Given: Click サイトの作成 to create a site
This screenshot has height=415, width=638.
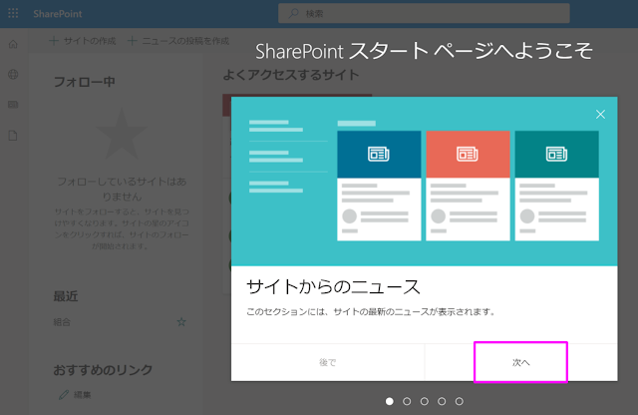Looking at the screenshot, I should pos(82,41).
